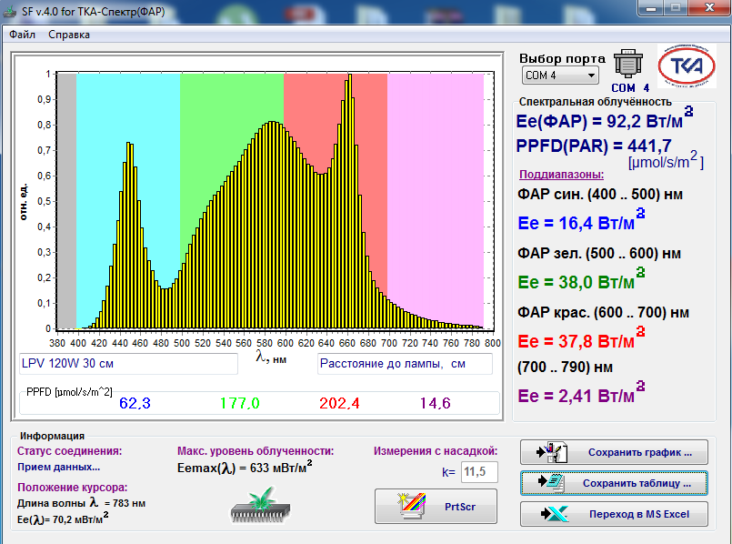Viewport: 732px width, 544px height.
Task: Click the Excel X icon
Action: [x=554, y=514]
